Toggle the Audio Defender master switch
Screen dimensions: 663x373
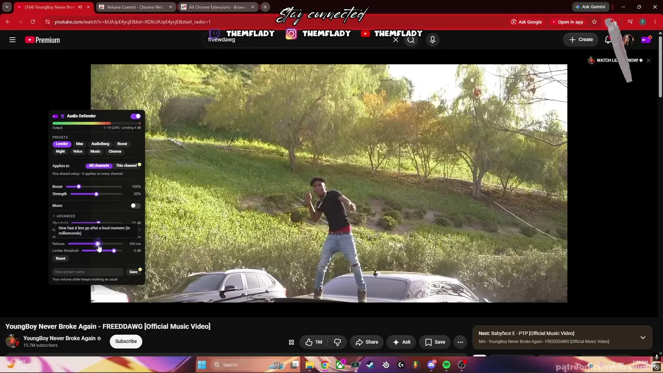tap(136, 116)
